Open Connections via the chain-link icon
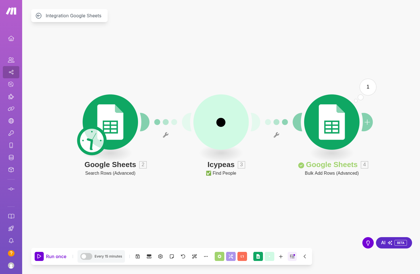Viewport: 420px width, 274px height. click(11, 109)
